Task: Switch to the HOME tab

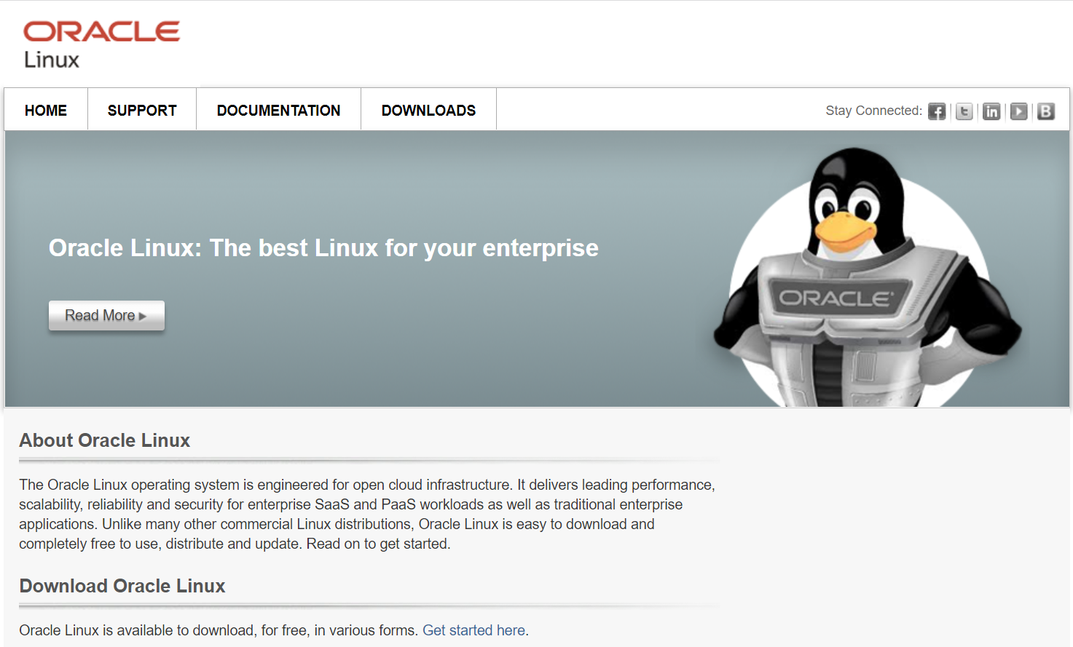Action: (x=45, y=110)
